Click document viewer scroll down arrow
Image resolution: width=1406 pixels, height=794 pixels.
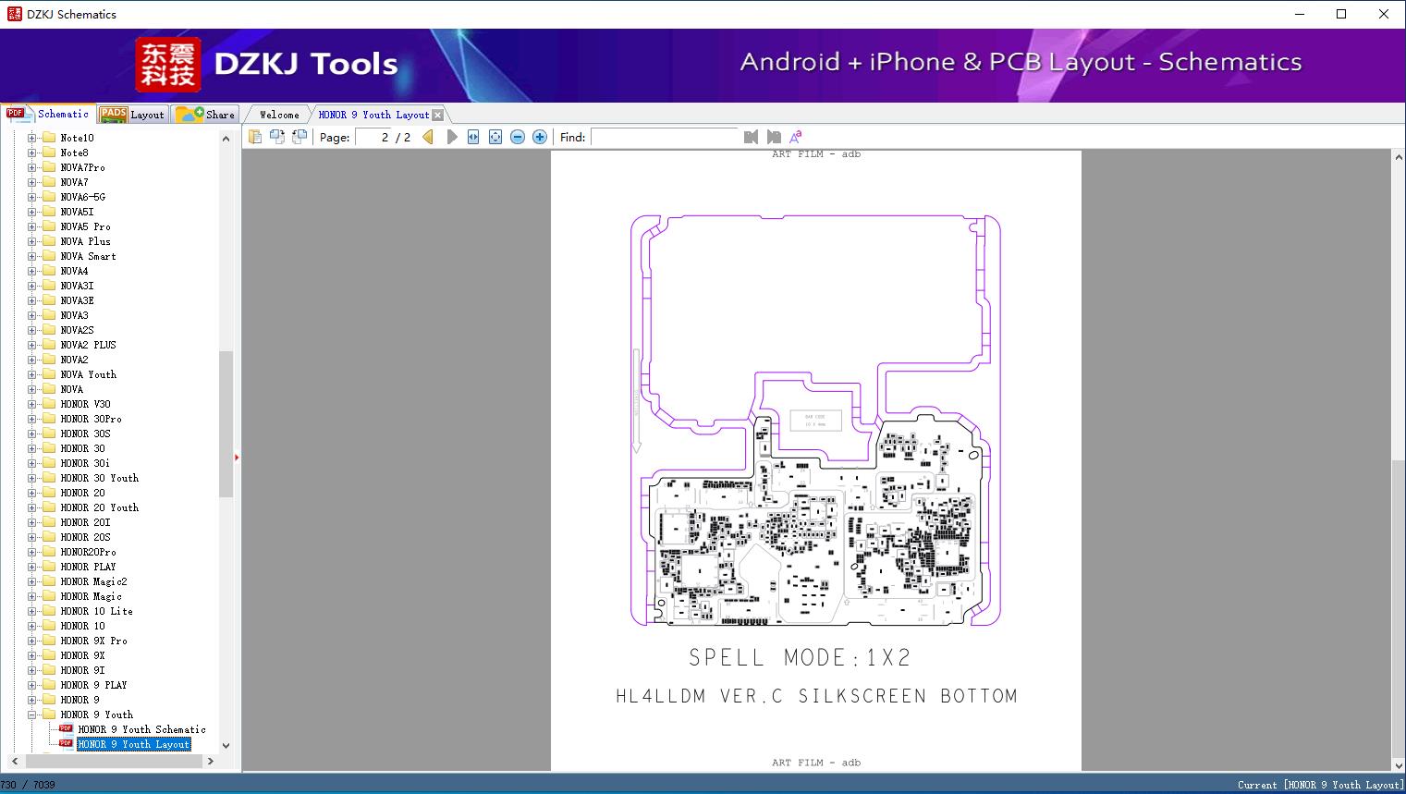pos(1398,764)
